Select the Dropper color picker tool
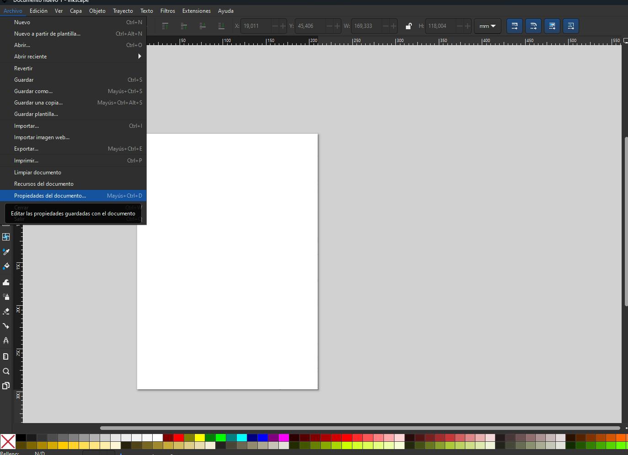628x455 pixels. pyautogui.click(x=6, y=252)
